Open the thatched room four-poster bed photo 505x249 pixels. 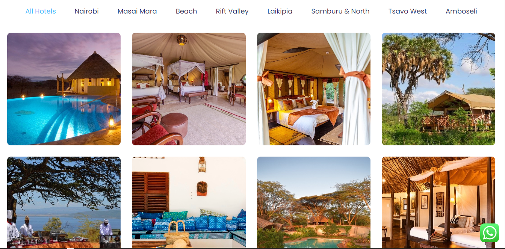pos(438,202)
